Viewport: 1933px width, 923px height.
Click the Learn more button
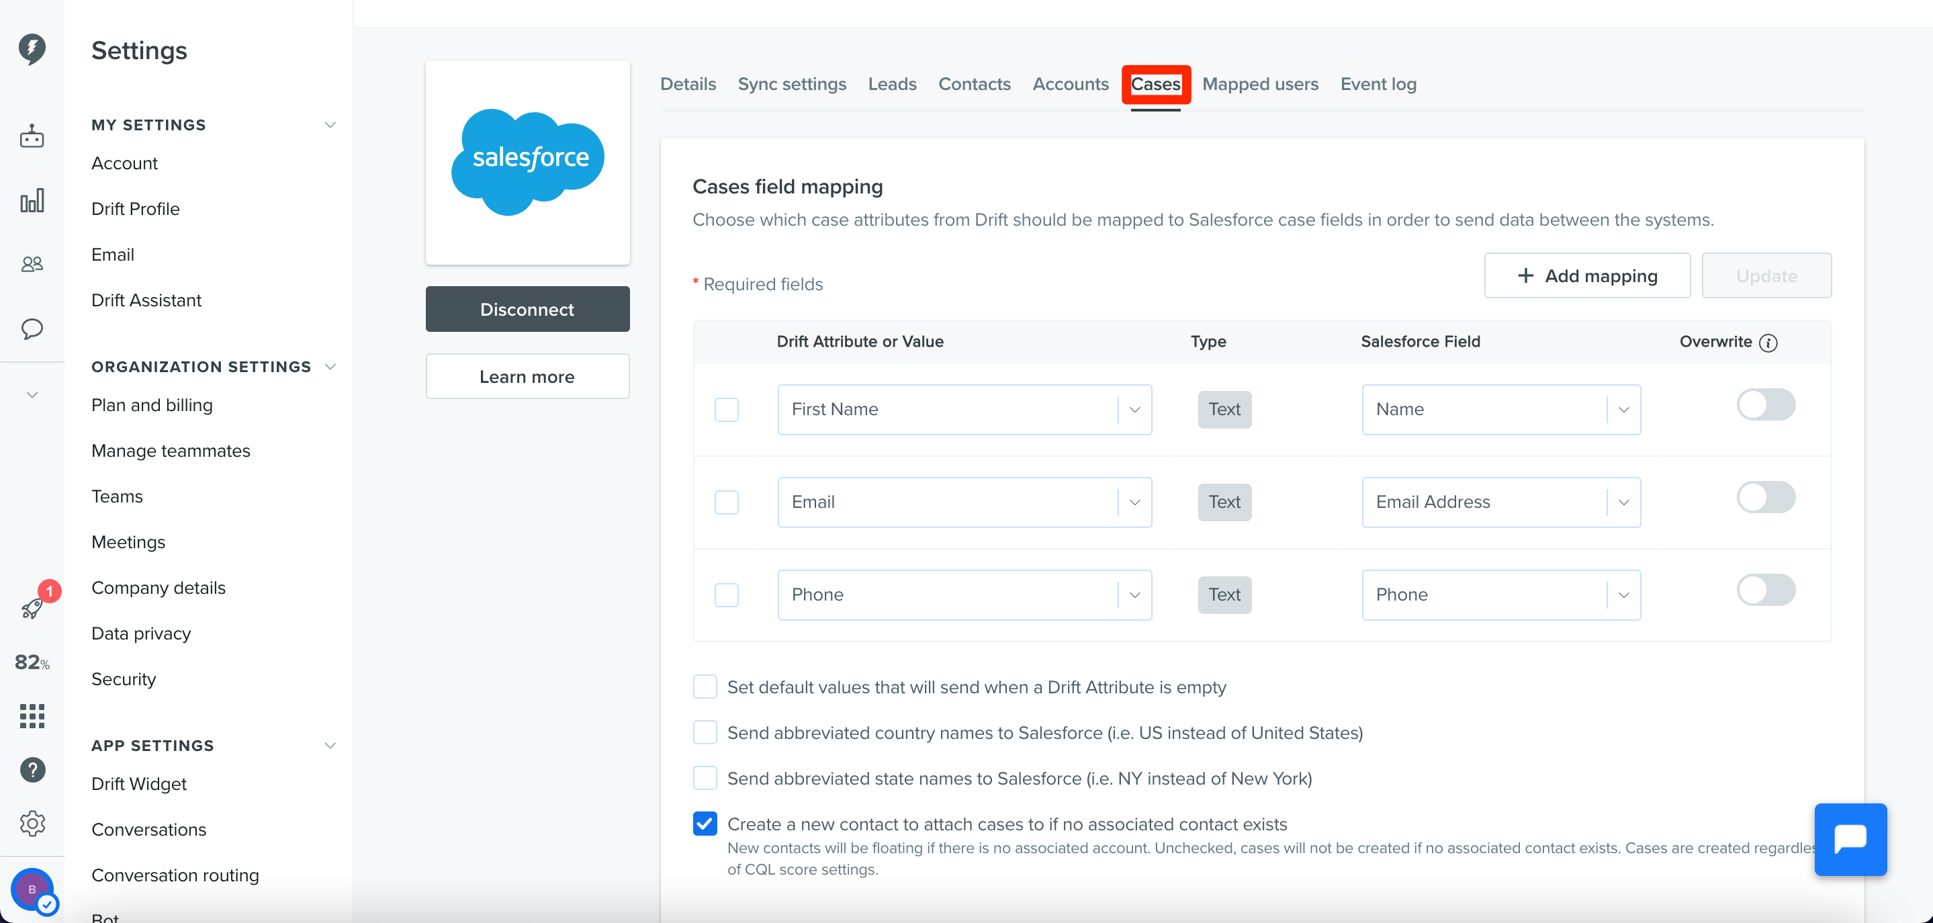(x=527, y=377)
